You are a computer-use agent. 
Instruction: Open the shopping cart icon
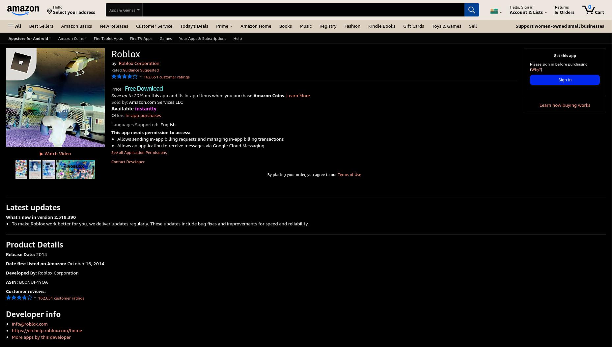pos(593,10)
